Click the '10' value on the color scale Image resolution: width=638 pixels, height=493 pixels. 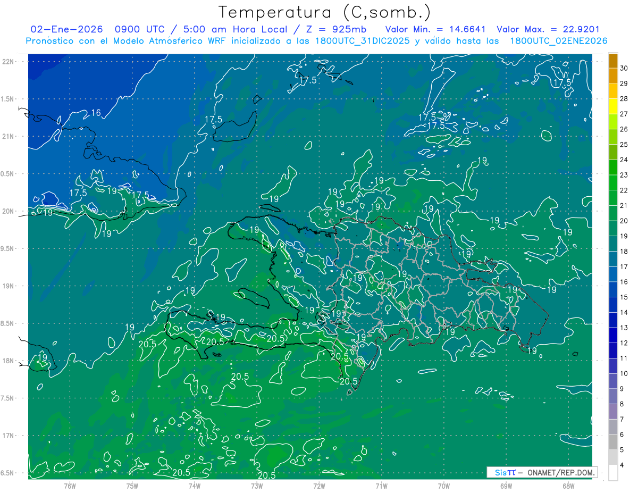(624, 373)
